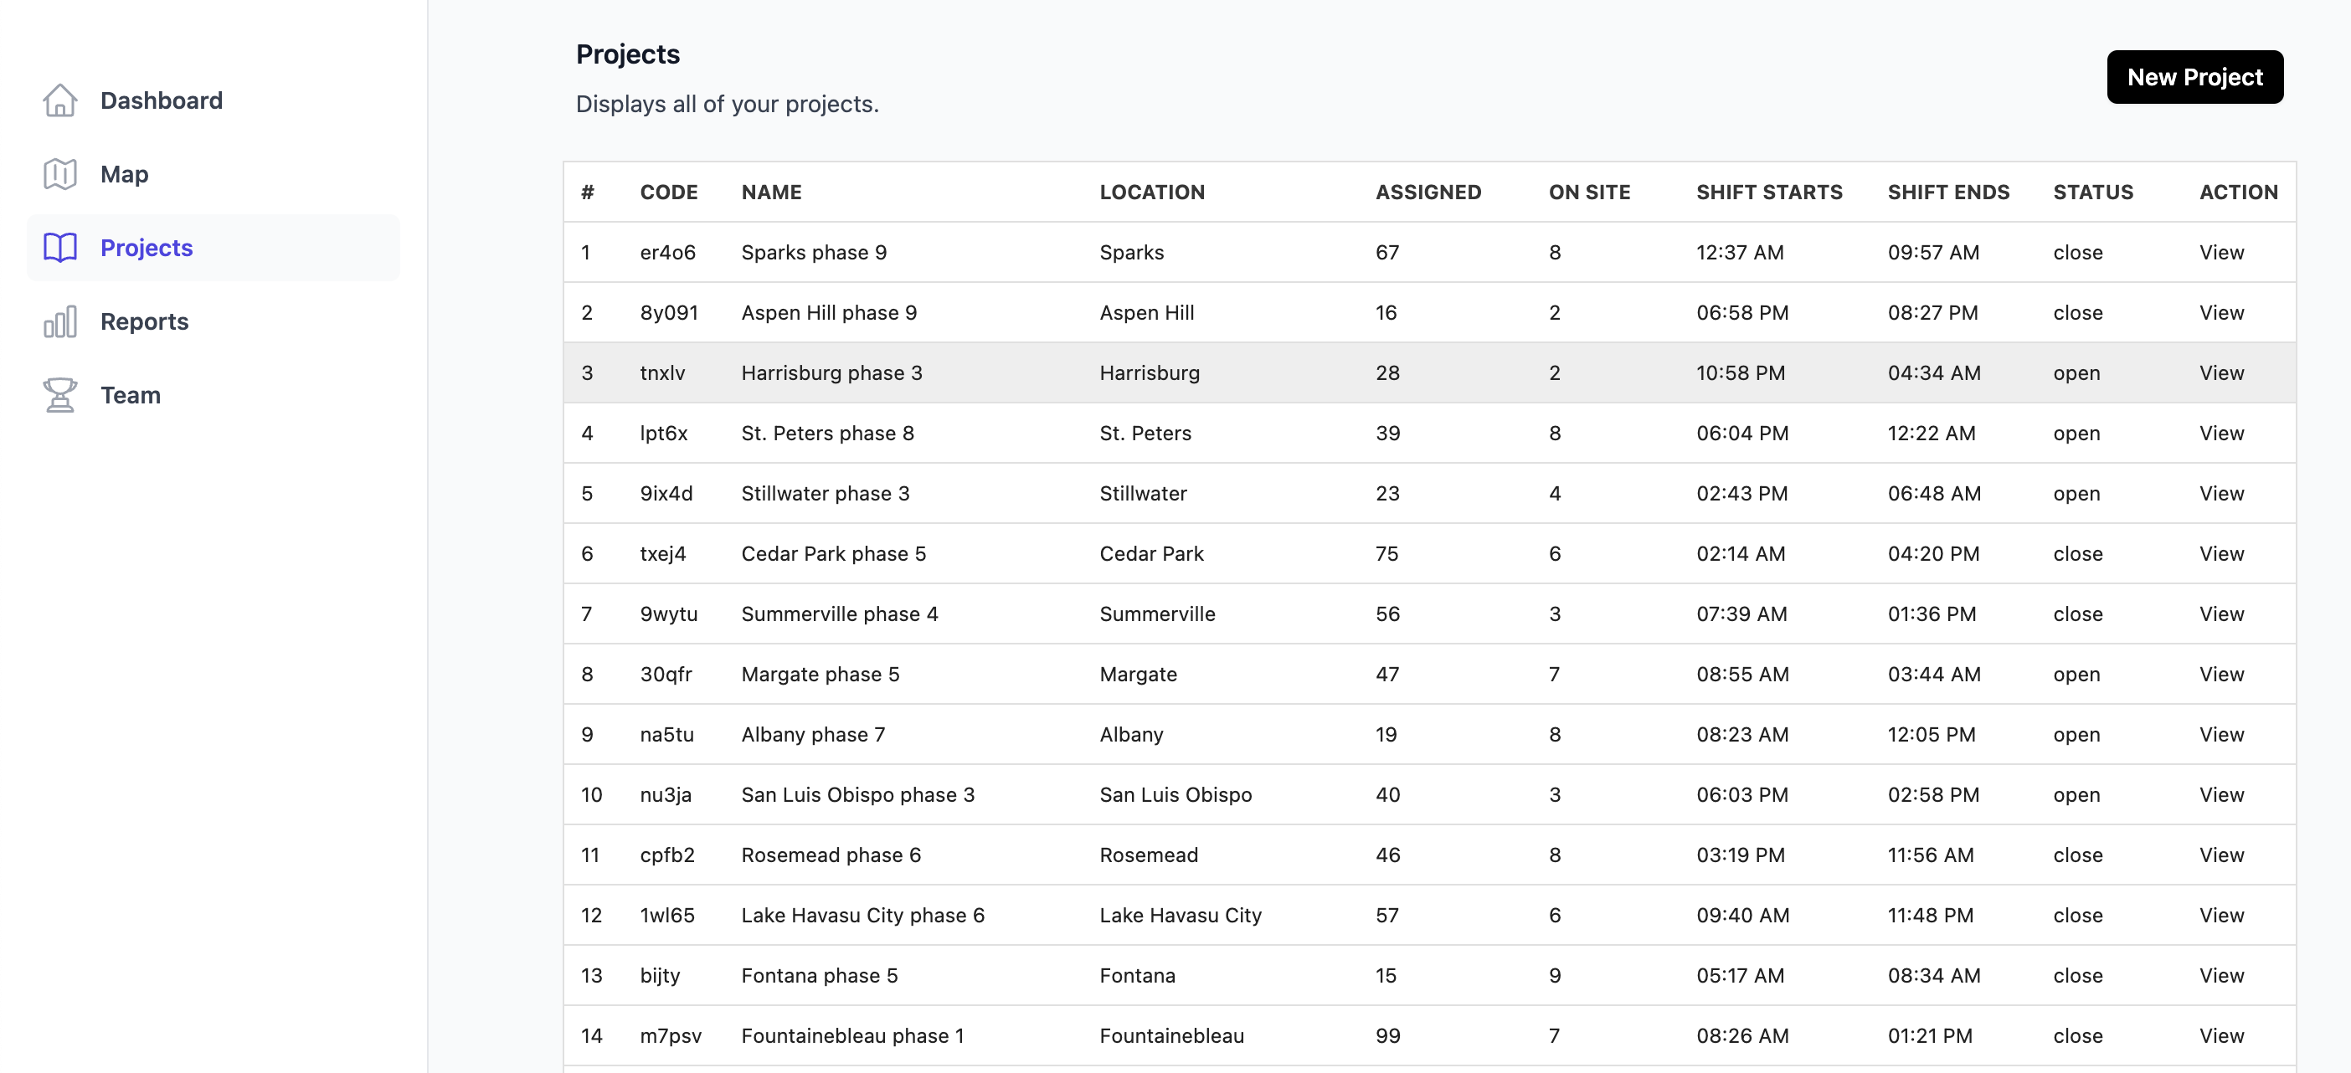
Task: Click View for Fontana phase 5
Action: coord(2220,975)
